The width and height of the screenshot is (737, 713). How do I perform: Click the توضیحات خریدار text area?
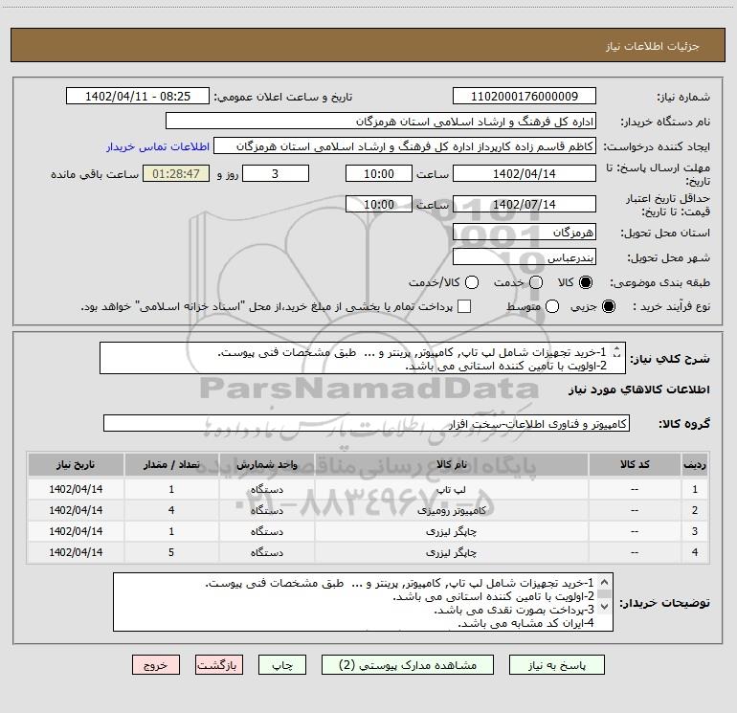(x=363, y=602)
